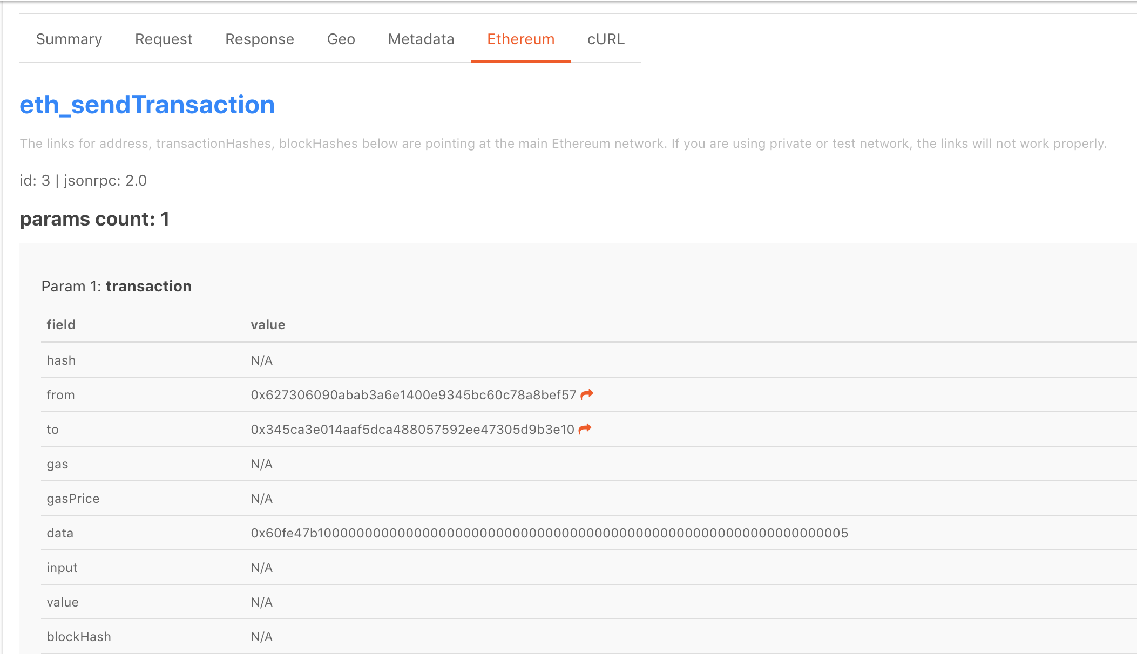Switch to the Geo tab

pos(341,39)
